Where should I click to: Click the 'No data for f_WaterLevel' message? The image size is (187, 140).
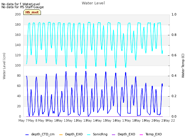click(x=21, y=4)
